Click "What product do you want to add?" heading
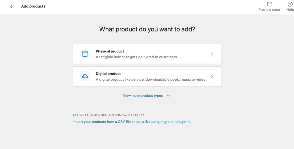This screenshot has width=294, height=149. 147,29
